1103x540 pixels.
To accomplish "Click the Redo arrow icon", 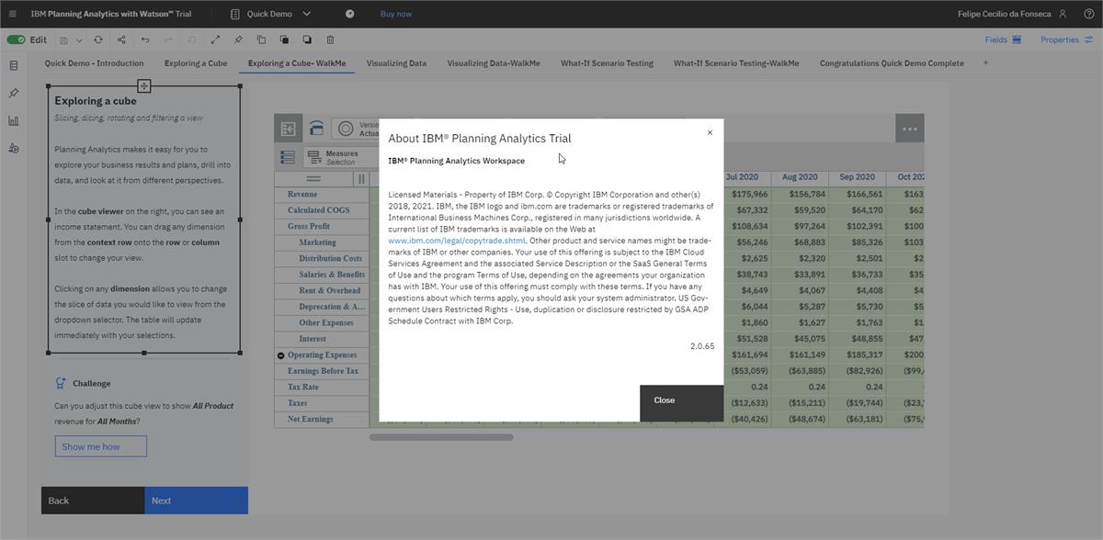I will [168, 39].
